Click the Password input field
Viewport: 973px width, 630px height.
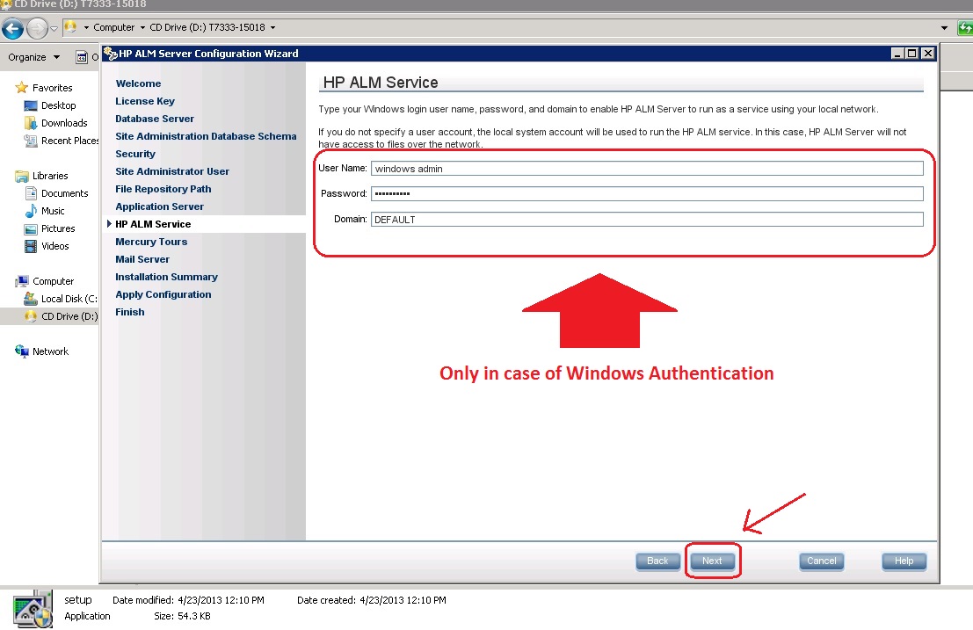tap(647, 193)
